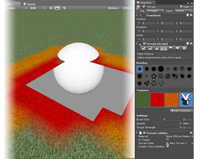Collapse the Transform component
210x159 pixels.
click(137, 15)
